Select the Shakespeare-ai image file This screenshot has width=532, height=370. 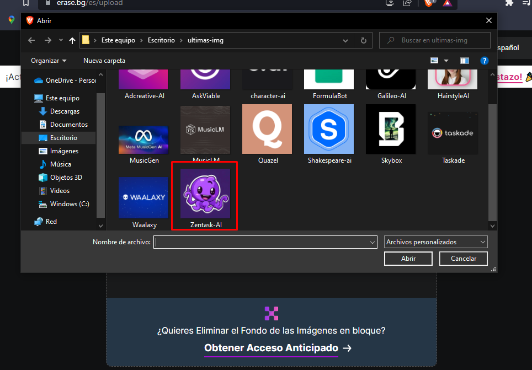click(329, 134)
